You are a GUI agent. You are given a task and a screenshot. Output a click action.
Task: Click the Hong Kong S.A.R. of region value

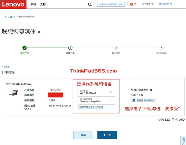point(60,106)
